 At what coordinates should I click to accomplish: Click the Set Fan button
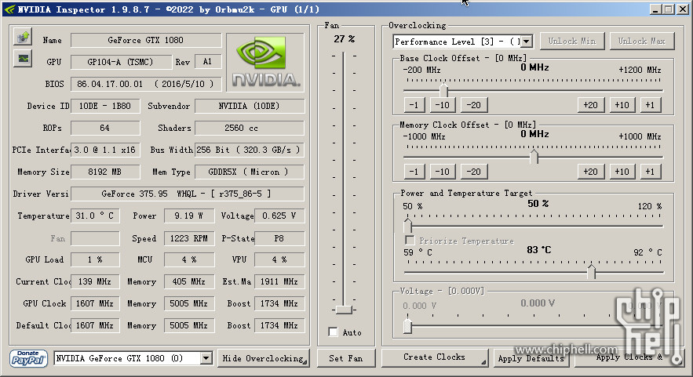[346, 358]
